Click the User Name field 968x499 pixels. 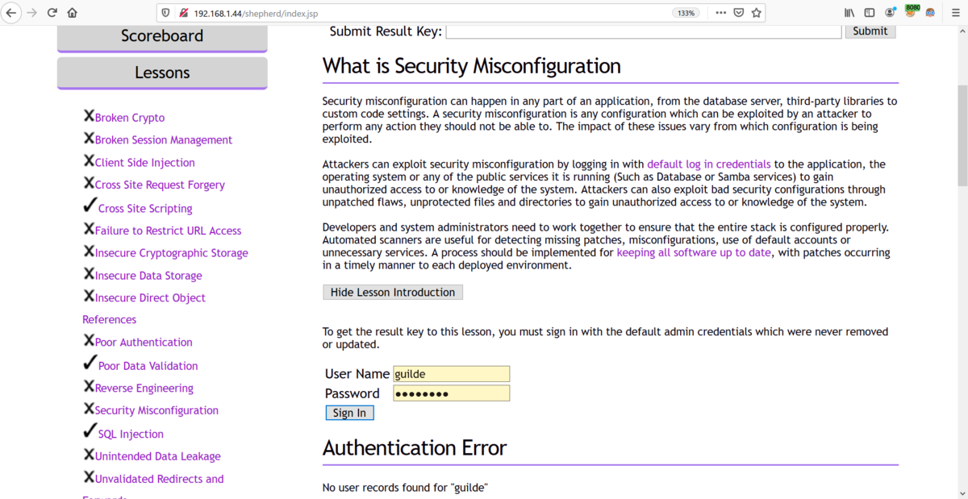click(452, 374)
